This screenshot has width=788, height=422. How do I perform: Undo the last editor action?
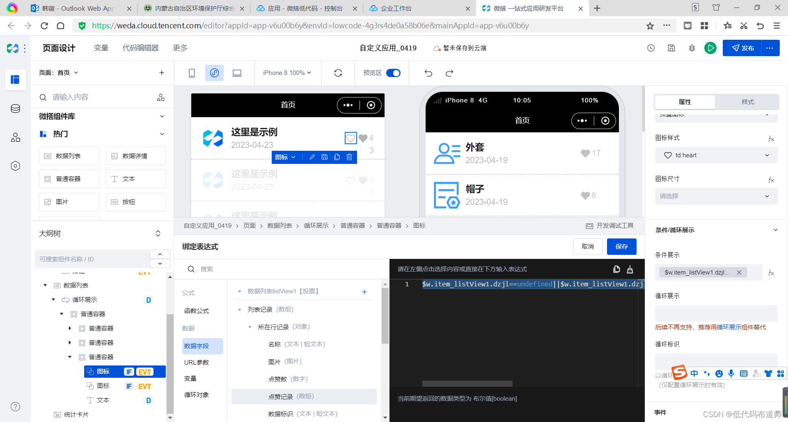click(428, 73)
